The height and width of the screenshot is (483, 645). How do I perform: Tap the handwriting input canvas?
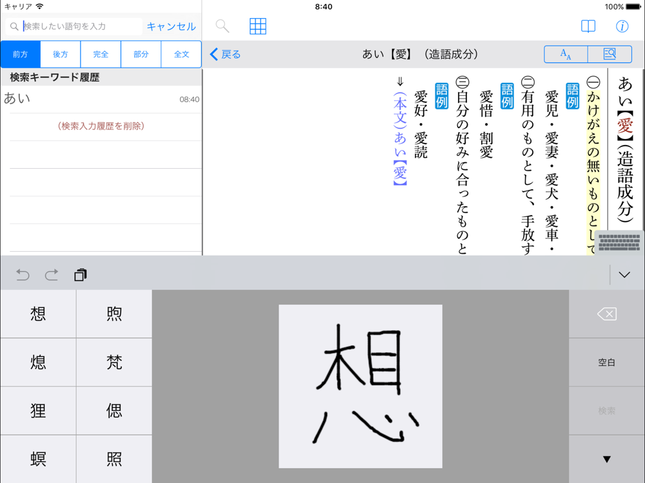coord(361,386)
